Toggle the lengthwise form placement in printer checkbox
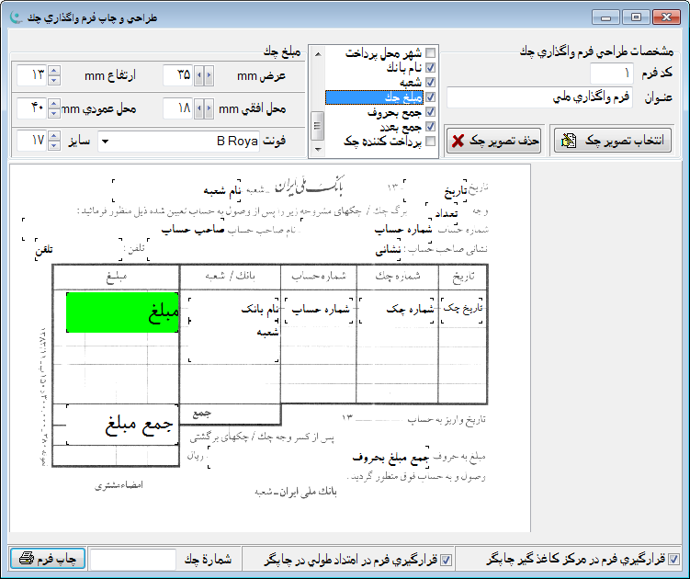 [447, 559]
